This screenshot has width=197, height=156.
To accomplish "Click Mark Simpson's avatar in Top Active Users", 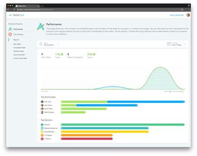I will (x=42, y=112).
